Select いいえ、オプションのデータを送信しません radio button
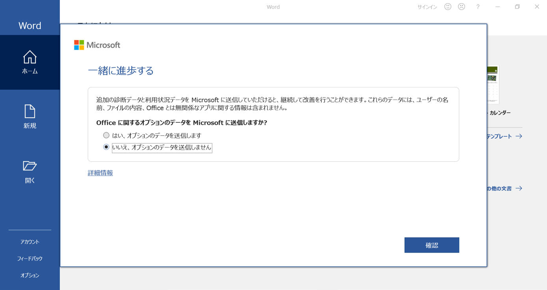 [x=106, y=147]
